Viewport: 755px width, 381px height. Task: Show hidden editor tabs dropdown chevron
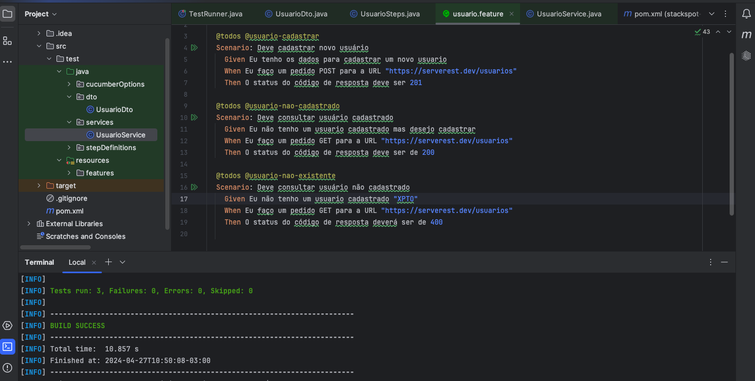tap(712, 14)
